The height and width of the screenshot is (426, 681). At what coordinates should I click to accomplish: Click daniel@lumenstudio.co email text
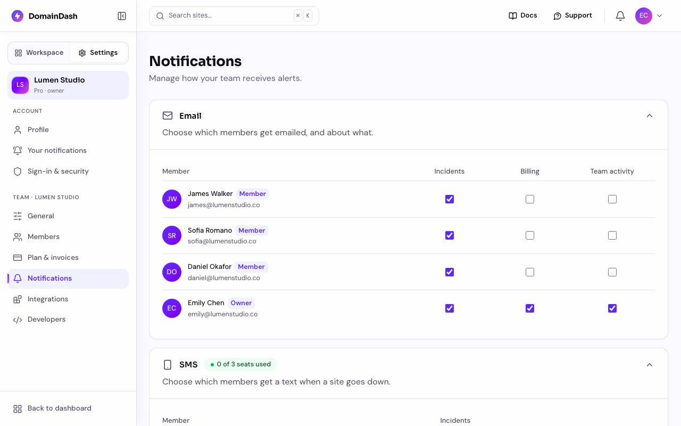pyautogui.click(x=224, y=278)
